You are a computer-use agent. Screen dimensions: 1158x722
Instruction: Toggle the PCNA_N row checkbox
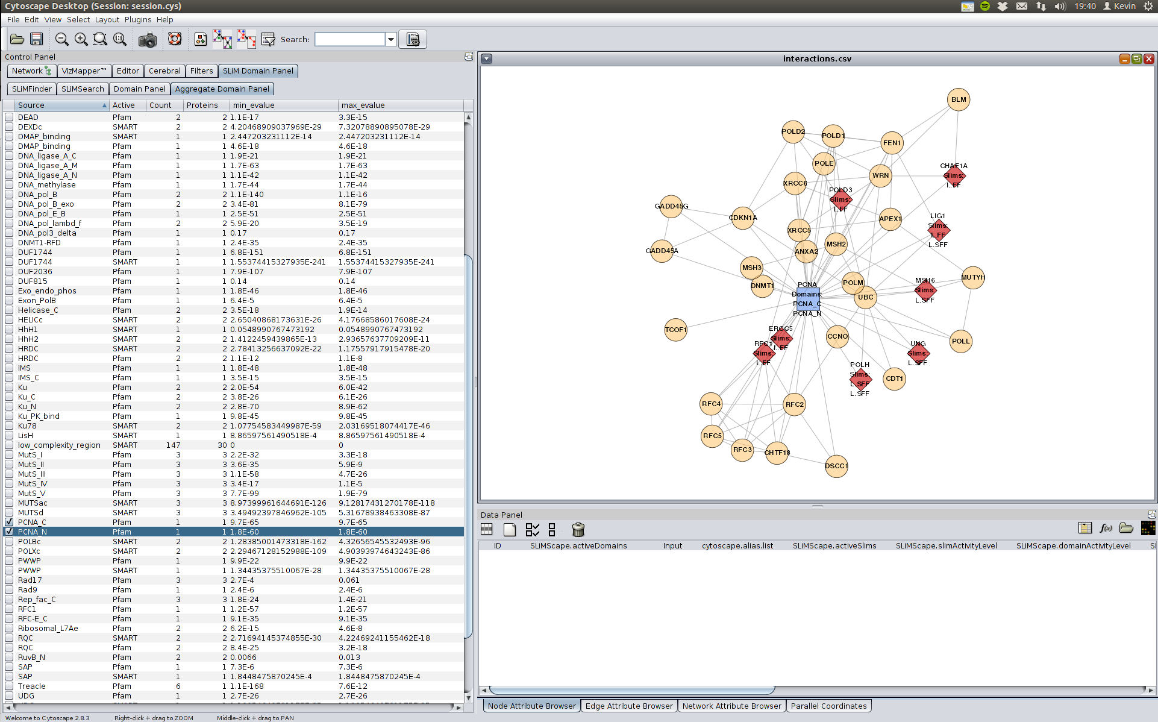click(9, 532)
